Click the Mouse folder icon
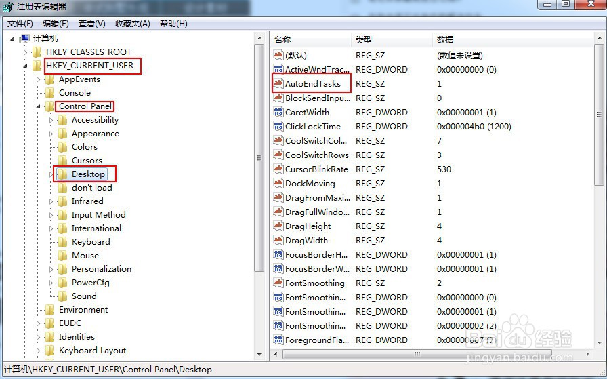Image resolution: width=607 pixels, height=379 pixels. (63, 256)
